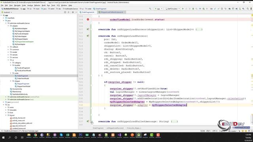Open the File menu
253x142 pixels.
2,5
